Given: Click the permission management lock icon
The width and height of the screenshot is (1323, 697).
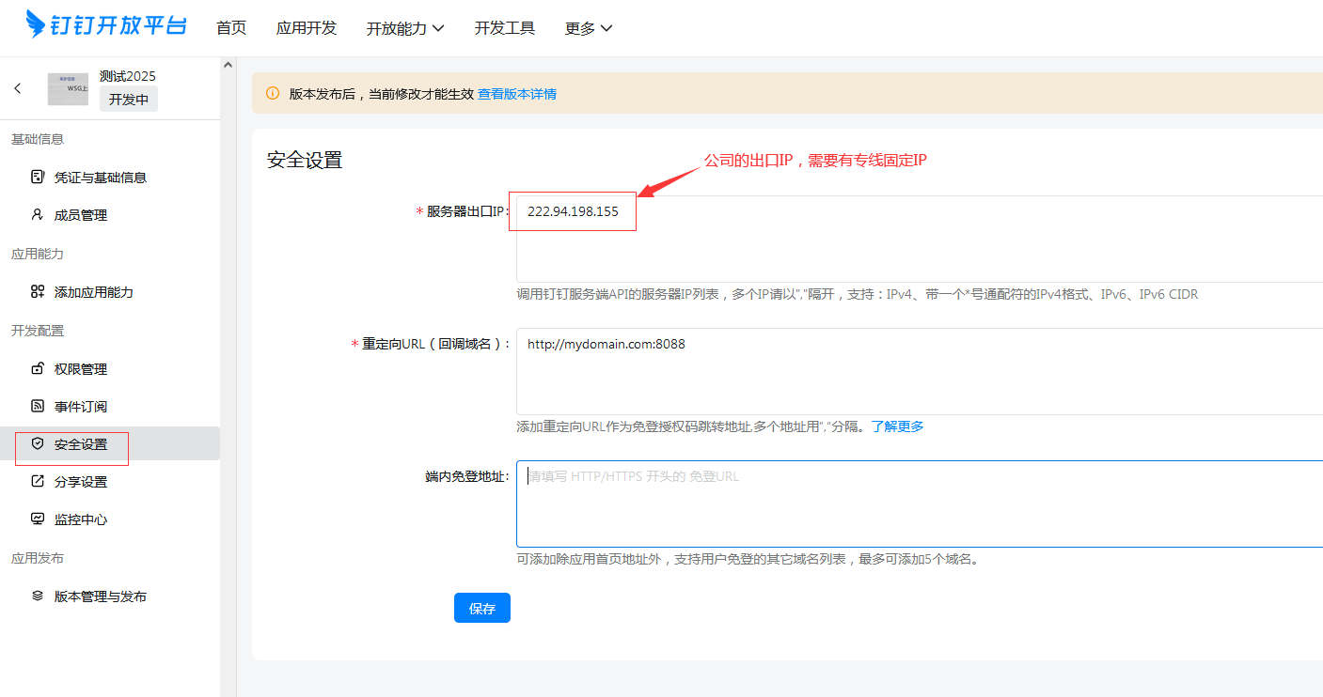Looking at the screenshot, I should tap(38, 368).
